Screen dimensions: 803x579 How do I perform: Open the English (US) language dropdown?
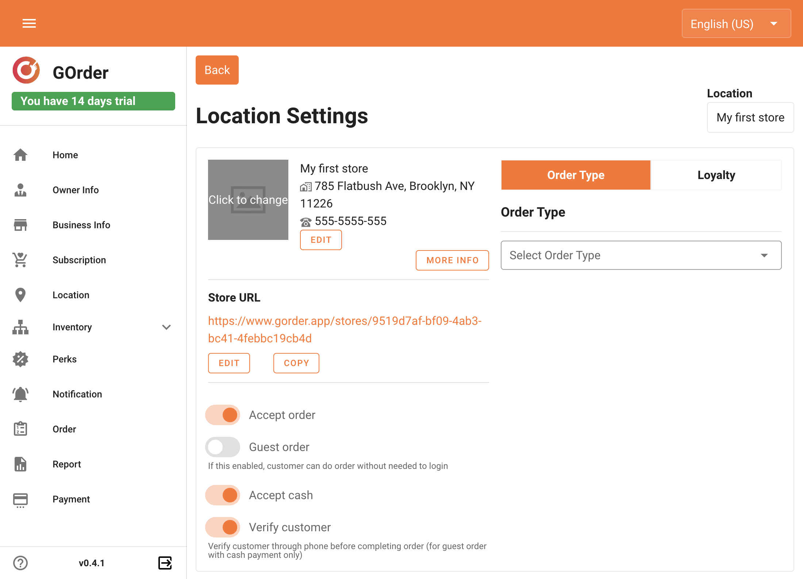coord(736,24)
